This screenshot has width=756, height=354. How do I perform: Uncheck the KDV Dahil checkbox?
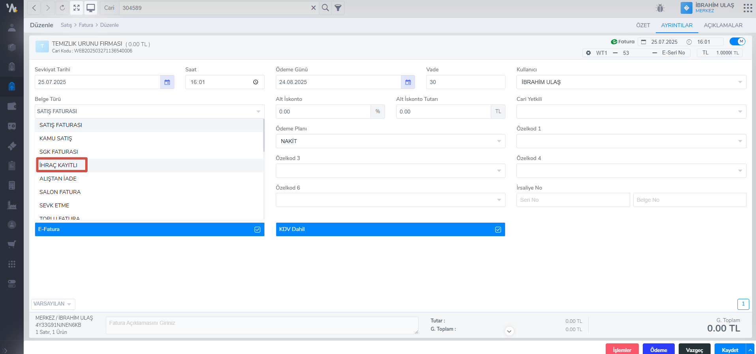pos(498,229)
